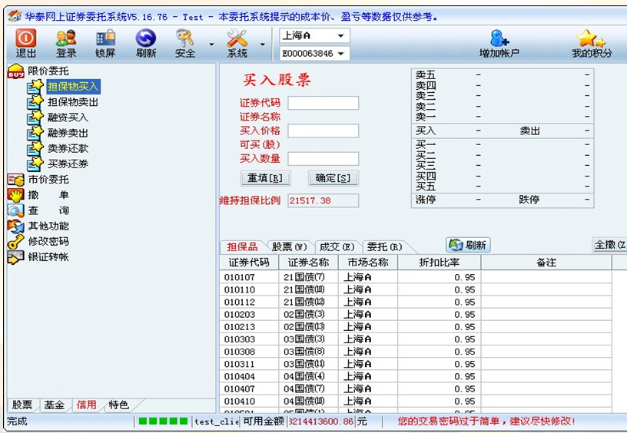Switch to the 委托(R) tab

384,247
